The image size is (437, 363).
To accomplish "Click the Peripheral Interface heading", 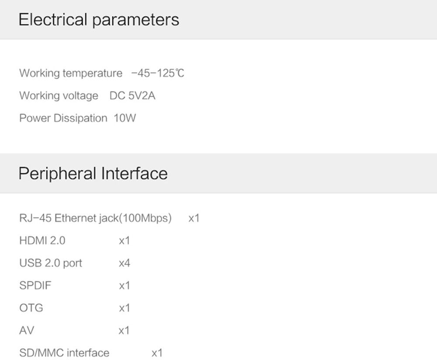I will [93, 173].
